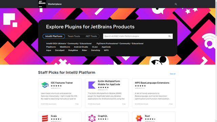The width and height of the screenshot is (217, 122).
Task: Filter by IntelliJ IDEA Community edition
Action: click(x=73, y=43)
